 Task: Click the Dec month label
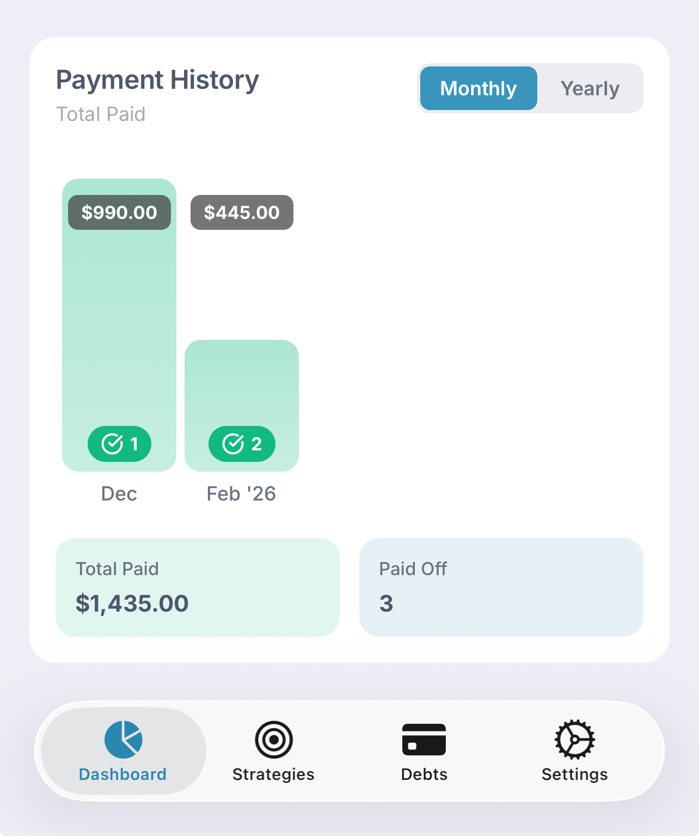coord(119,493)
